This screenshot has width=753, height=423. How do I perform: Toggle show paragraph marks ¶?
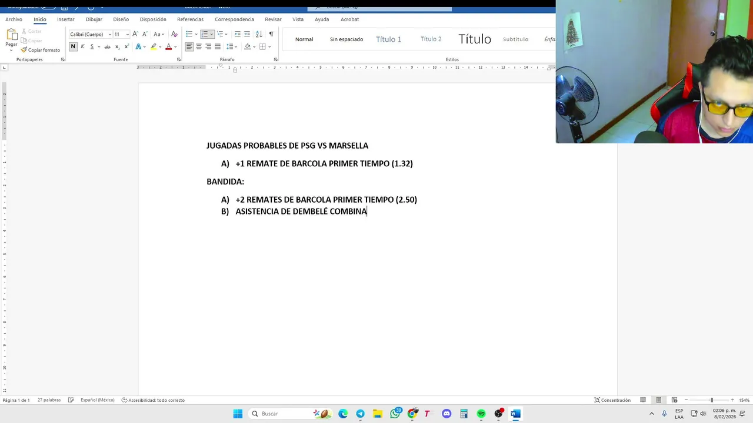[x=271, y=34]
